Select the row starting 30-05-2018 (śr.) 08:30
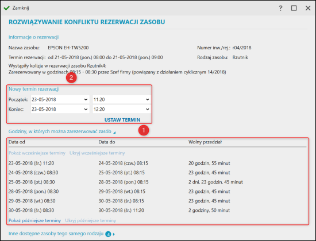The height and width of the screenshot is (241, 316). [x=157, y=210]
